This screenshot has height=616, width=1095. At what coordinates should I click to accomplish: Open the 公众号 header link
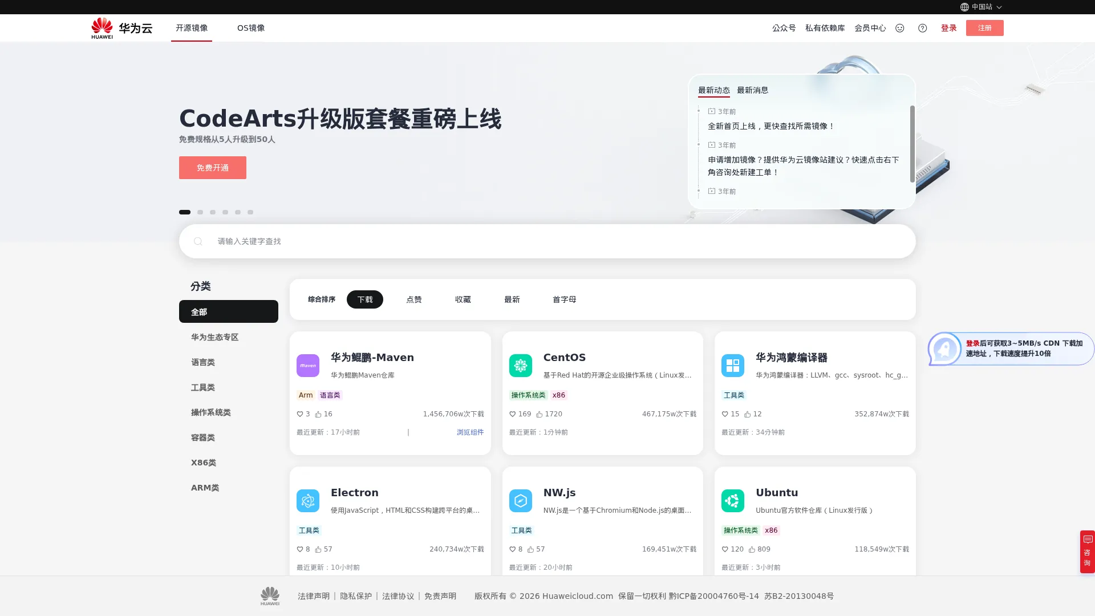[x=784, y=28]
